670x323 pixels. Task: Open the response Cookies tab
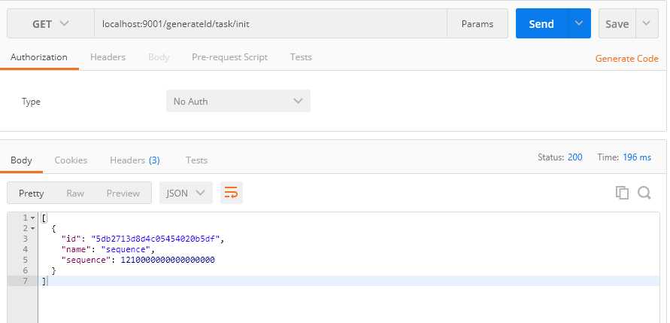point(71,160)
